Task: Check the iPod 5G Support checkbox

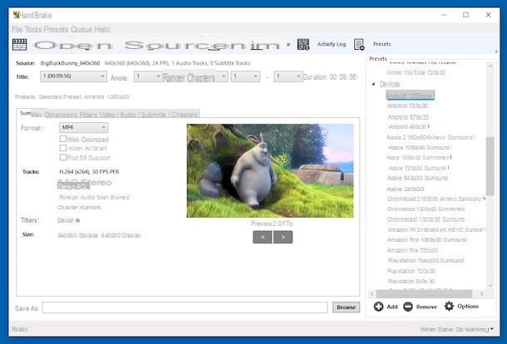Action: point(63,157)
